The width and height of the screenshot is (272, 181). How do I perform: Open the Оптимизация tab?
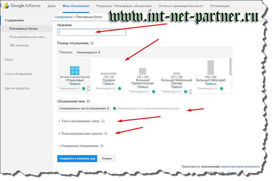220,6
